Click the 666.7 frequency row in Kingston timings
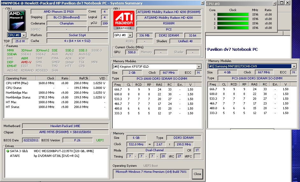The width and height of the screenshot is (300, 182). click(x=157, y=90)
